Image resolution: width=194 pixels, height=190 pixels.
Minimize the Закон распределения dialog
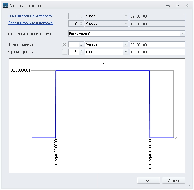tap(168, 6)
